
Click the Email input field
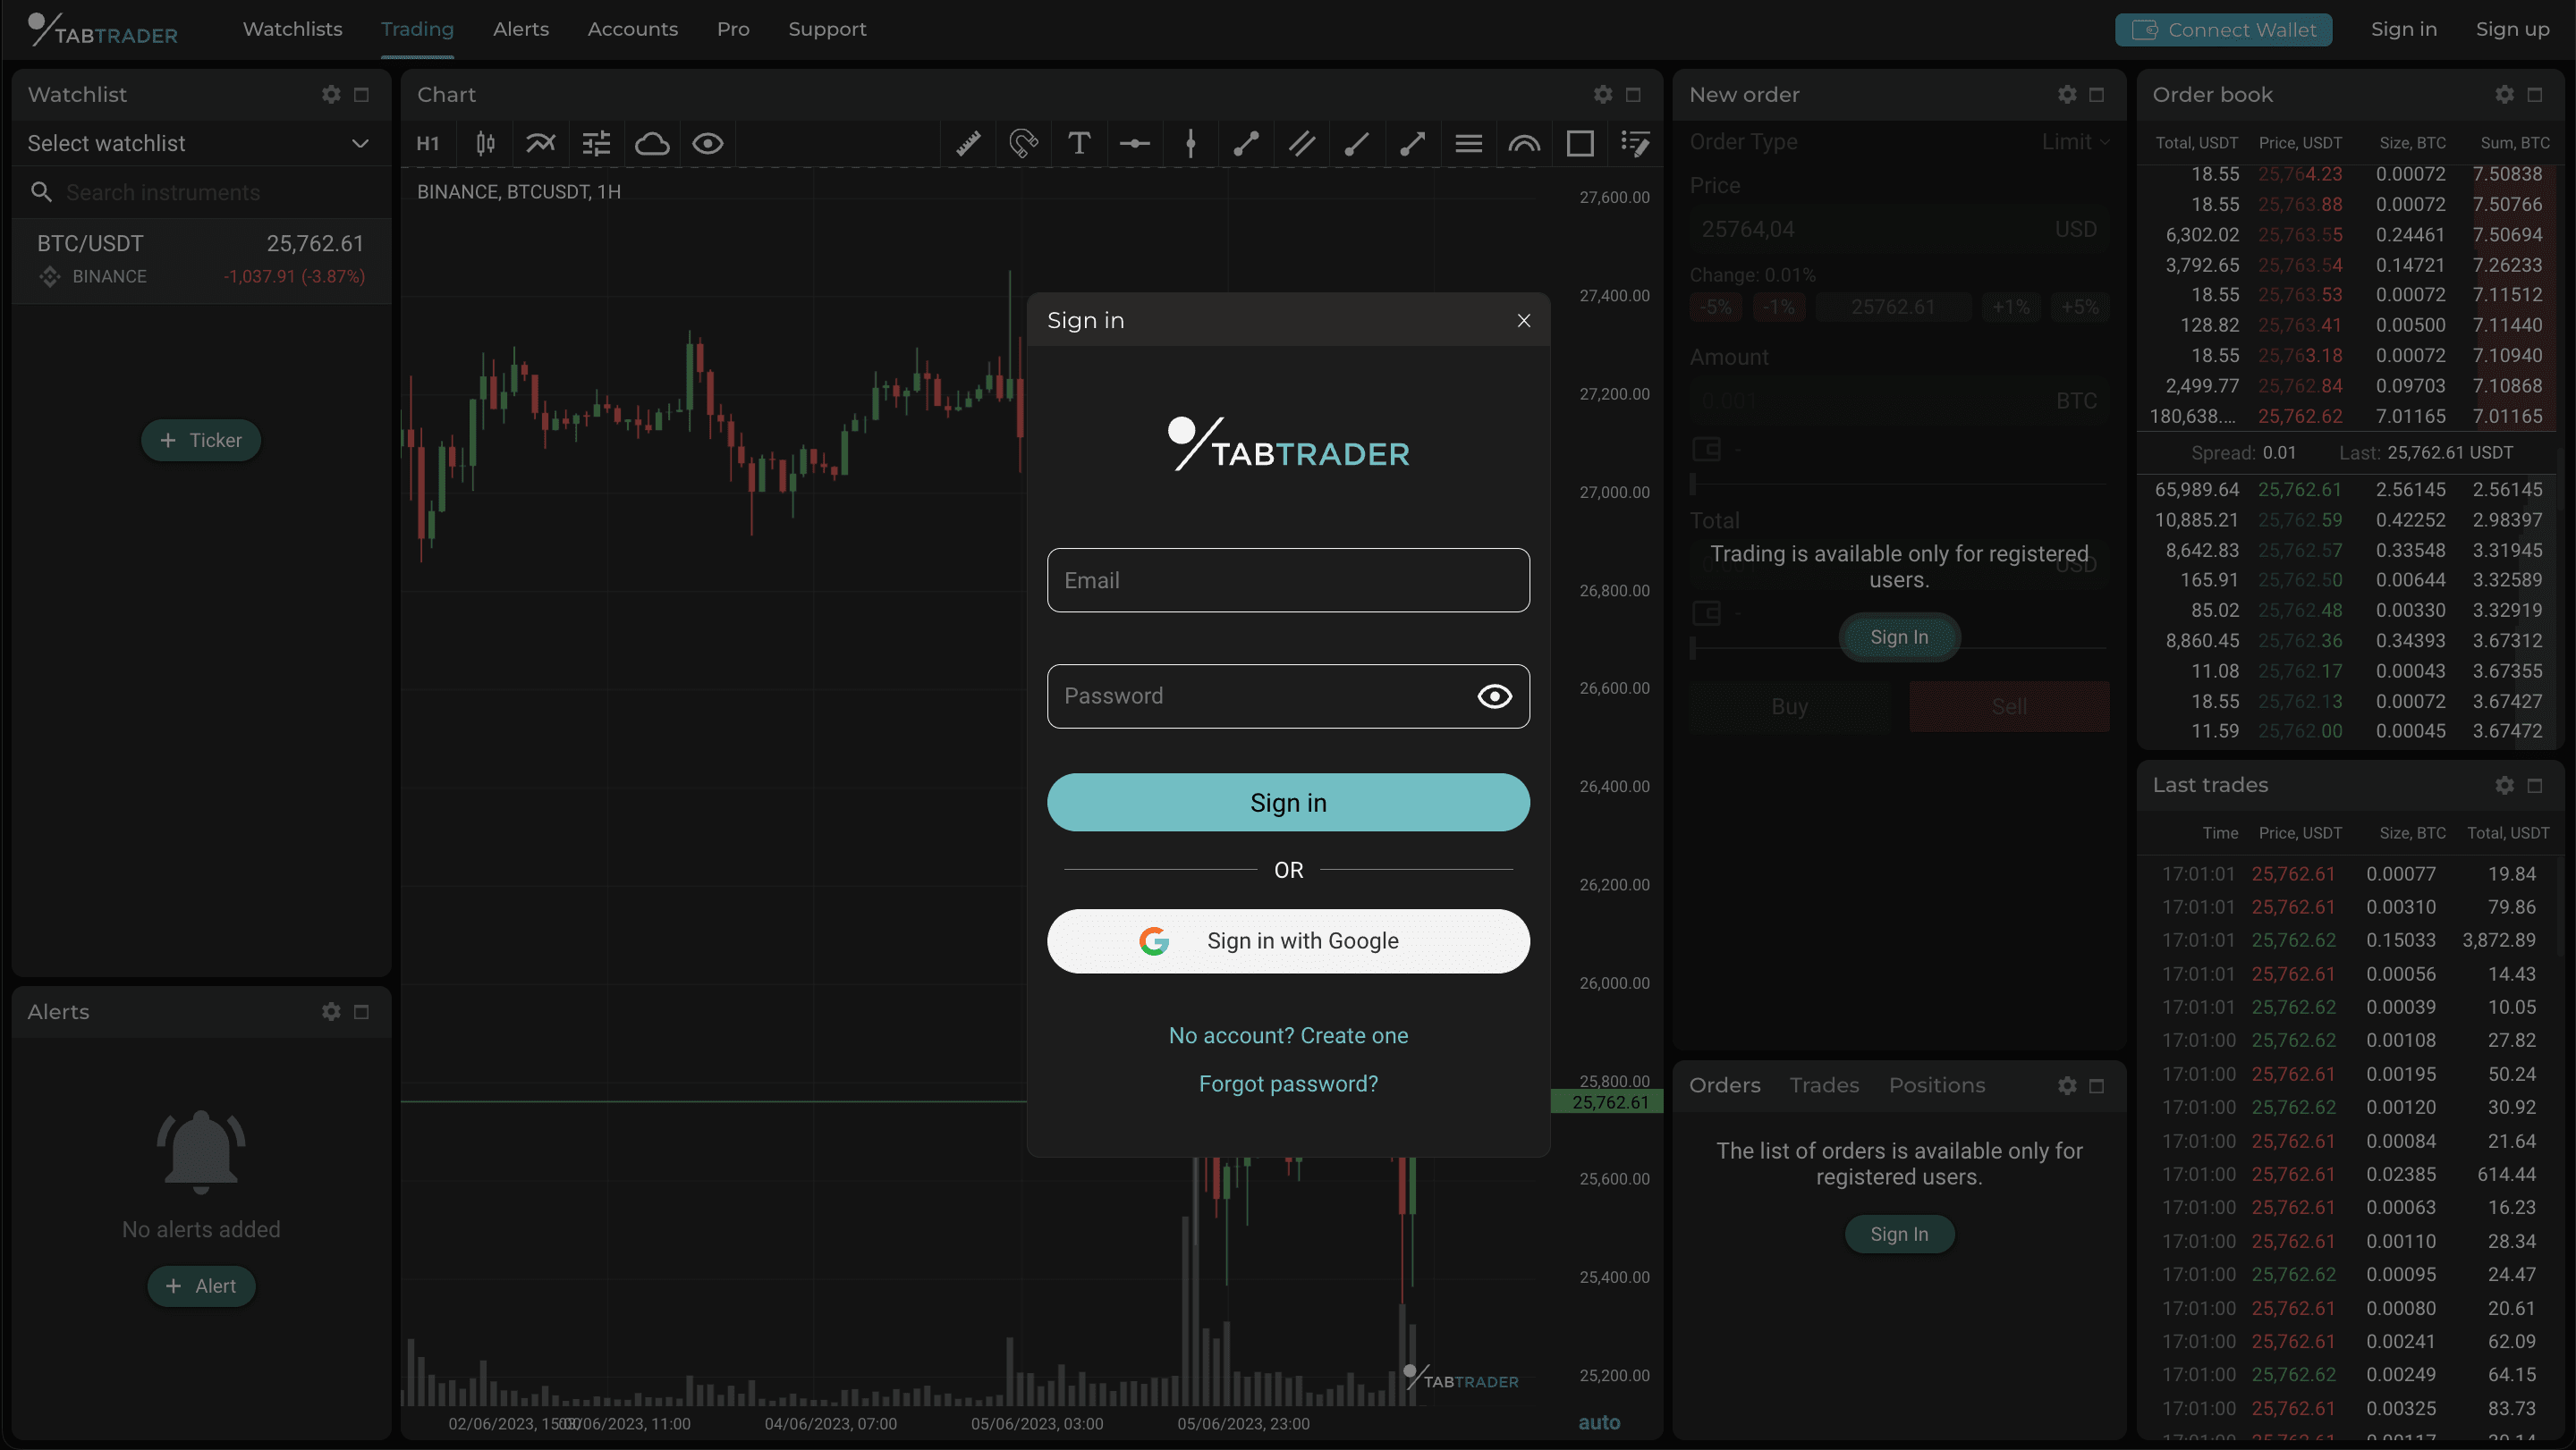click(x=1288, y=580)
